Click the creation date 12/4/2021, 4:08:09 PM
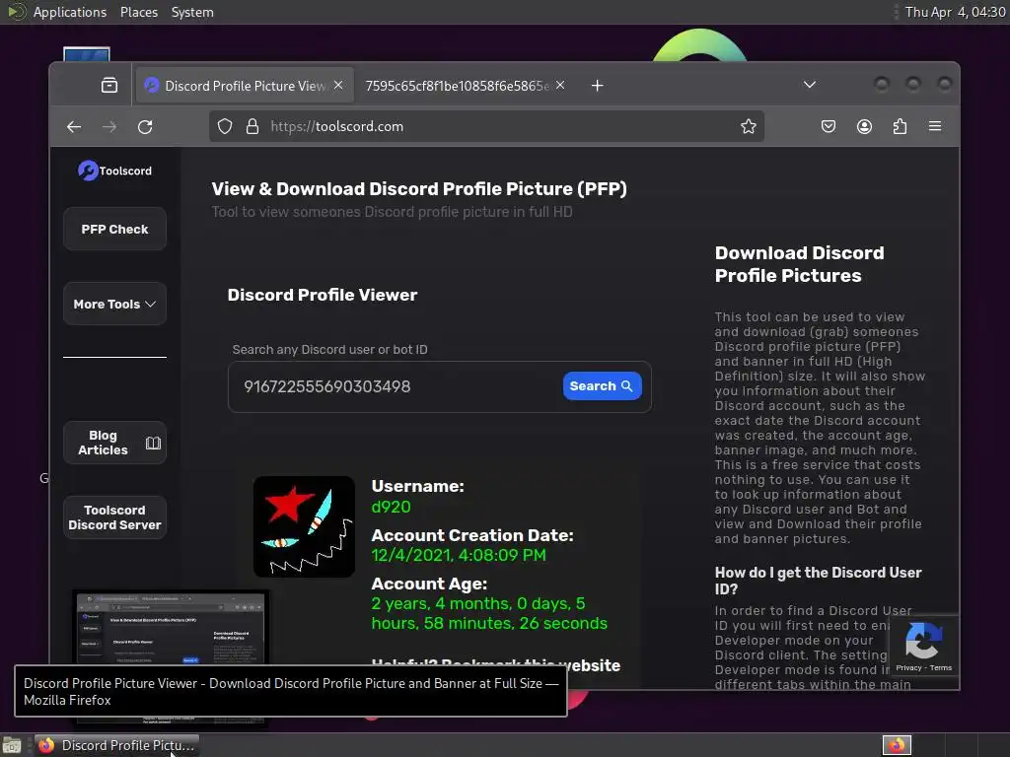Screen dimensions: 1010x757 coord(459,555)
